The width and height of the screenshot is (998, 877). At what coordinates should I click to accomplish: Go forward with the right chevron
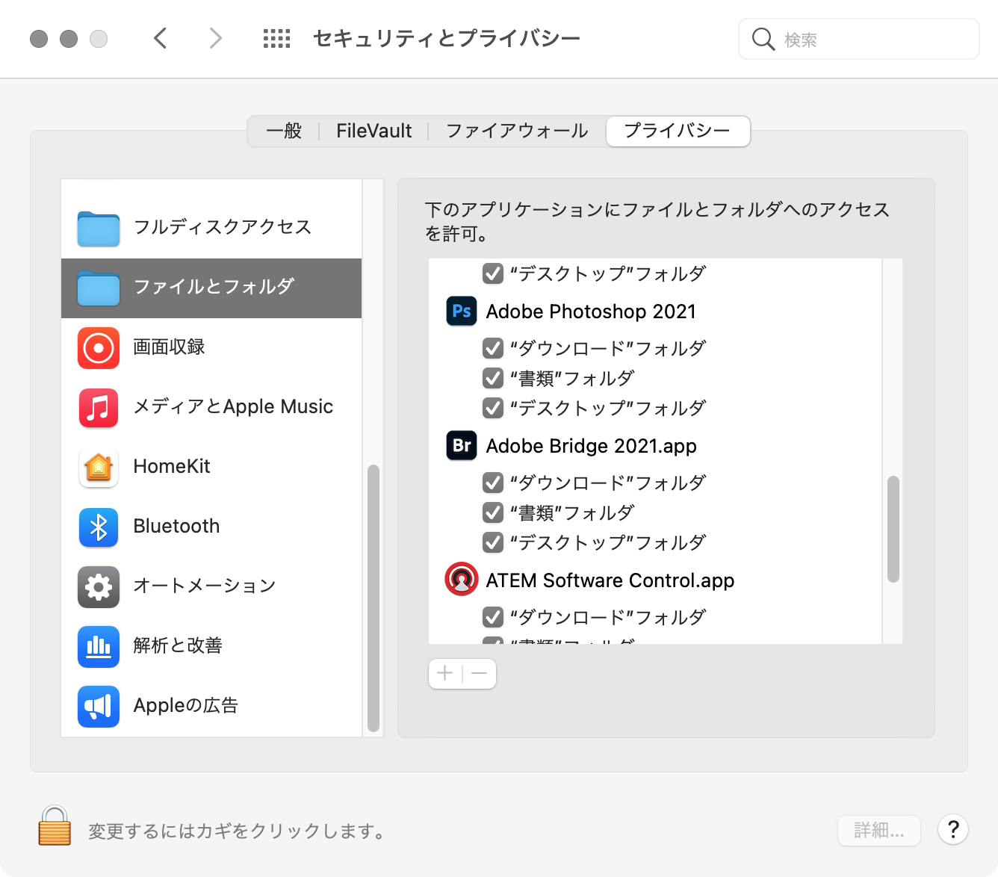click(x=215, y=38)
